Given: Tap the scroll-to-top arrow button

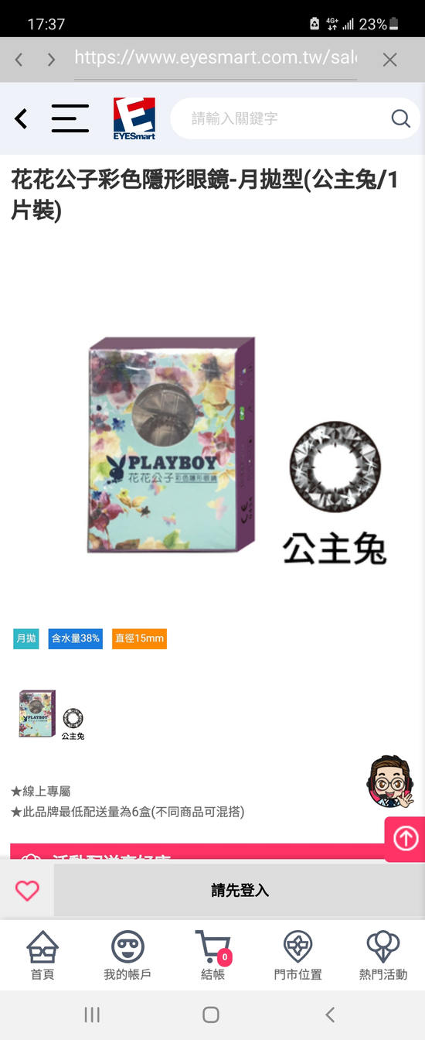Looking at the screenshot, I should point(406,839).
